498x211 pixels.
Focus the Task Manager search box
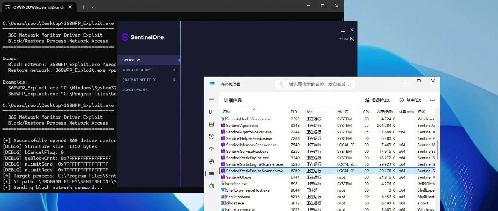click(315, 84)
